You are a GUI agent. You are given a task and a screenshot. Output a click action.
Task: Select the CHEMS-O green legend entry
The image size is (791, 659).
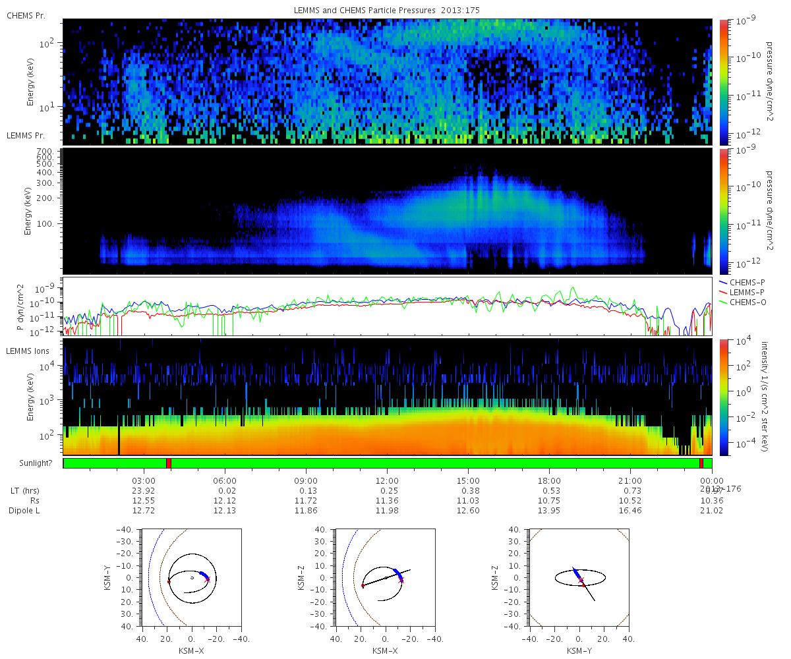[x=744, y=302]
